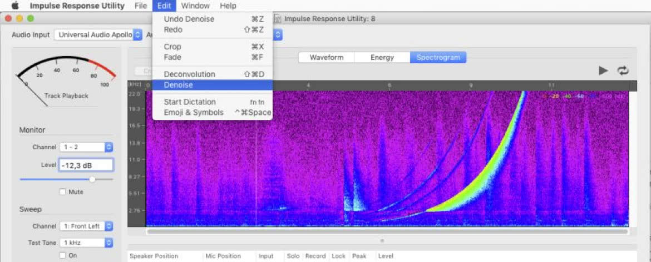Open the Audio Input device dropdown

pos(98,35)
